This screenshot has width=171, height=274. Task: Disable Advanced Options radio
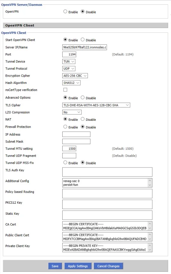point(82,97)
